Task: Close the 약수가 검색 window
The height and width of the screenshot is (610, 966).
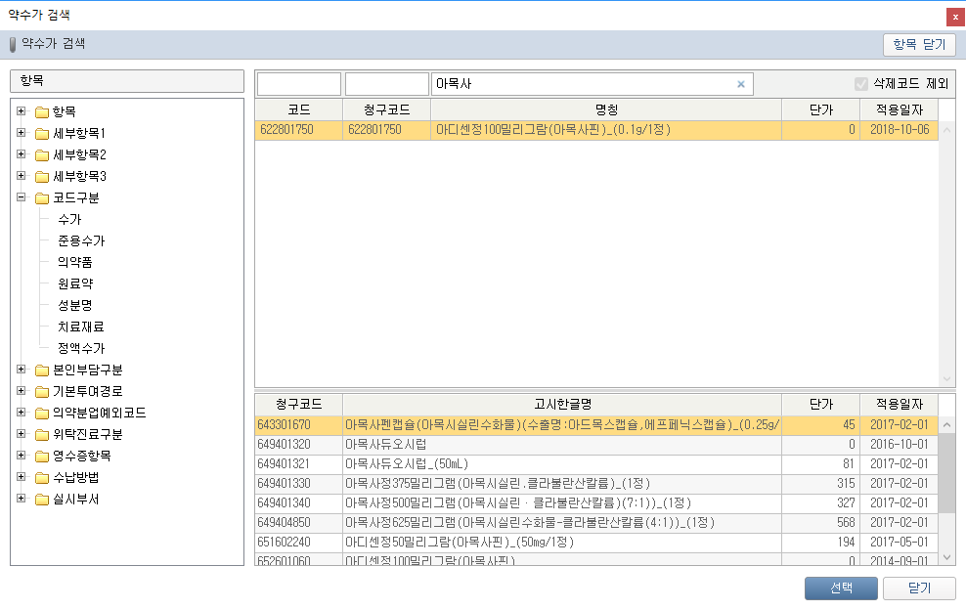Action: pyautogui.click(x=953, y=17)
